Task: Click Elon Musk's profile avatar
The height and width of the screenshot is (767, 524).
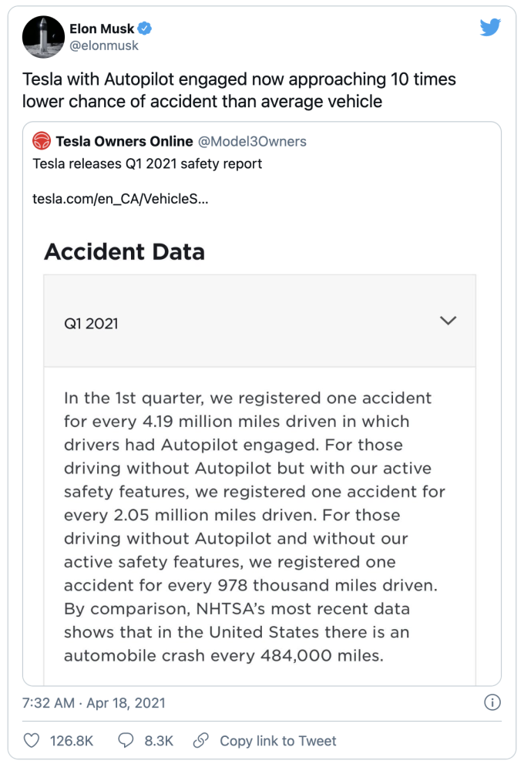Action: point(43,36)
